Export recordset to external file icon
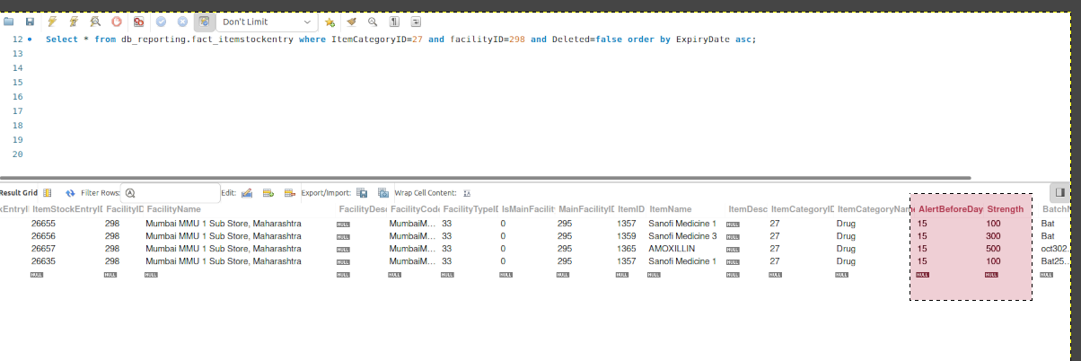 coord(362,193)
